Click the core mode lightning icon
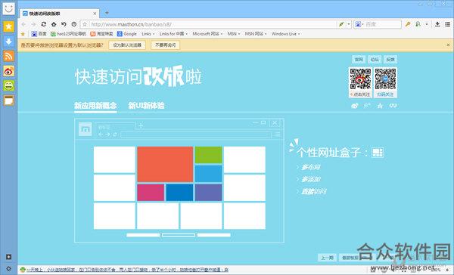 [341, 24]
